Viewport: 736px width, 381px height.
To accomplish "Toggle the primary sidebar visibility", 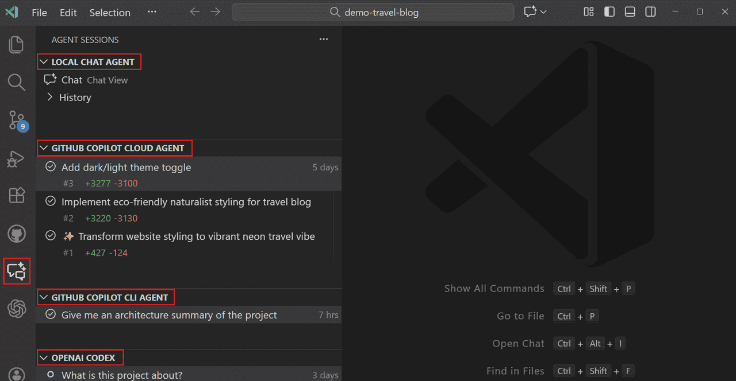I will pyautogui.click(x=609, y=11).
